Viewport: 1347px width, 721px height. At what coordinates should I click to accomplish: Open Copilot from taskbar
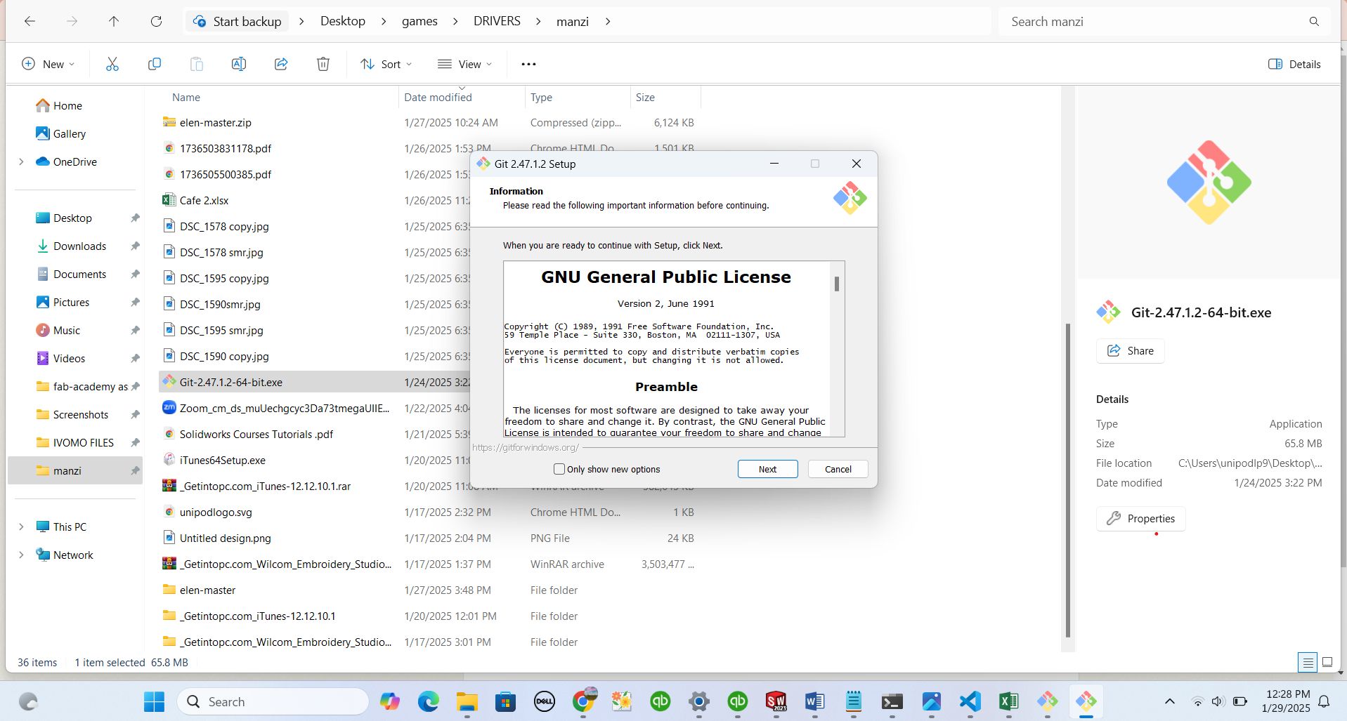coord(389,701)
